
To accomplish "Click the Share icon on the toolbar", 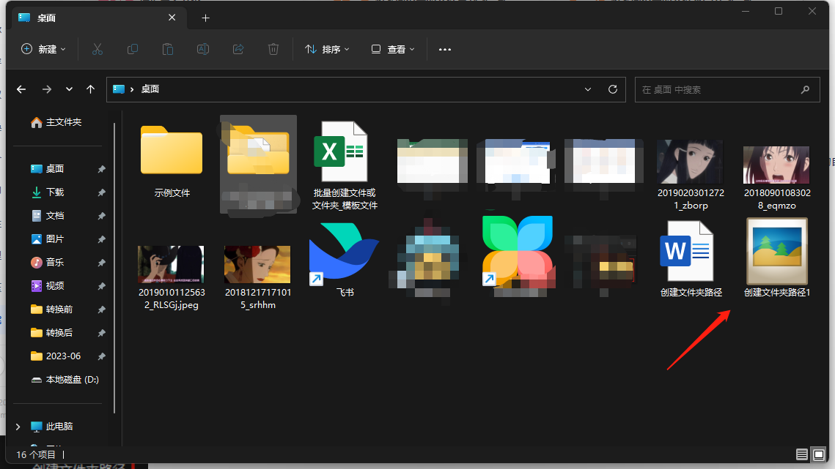I will pos(238,49).
